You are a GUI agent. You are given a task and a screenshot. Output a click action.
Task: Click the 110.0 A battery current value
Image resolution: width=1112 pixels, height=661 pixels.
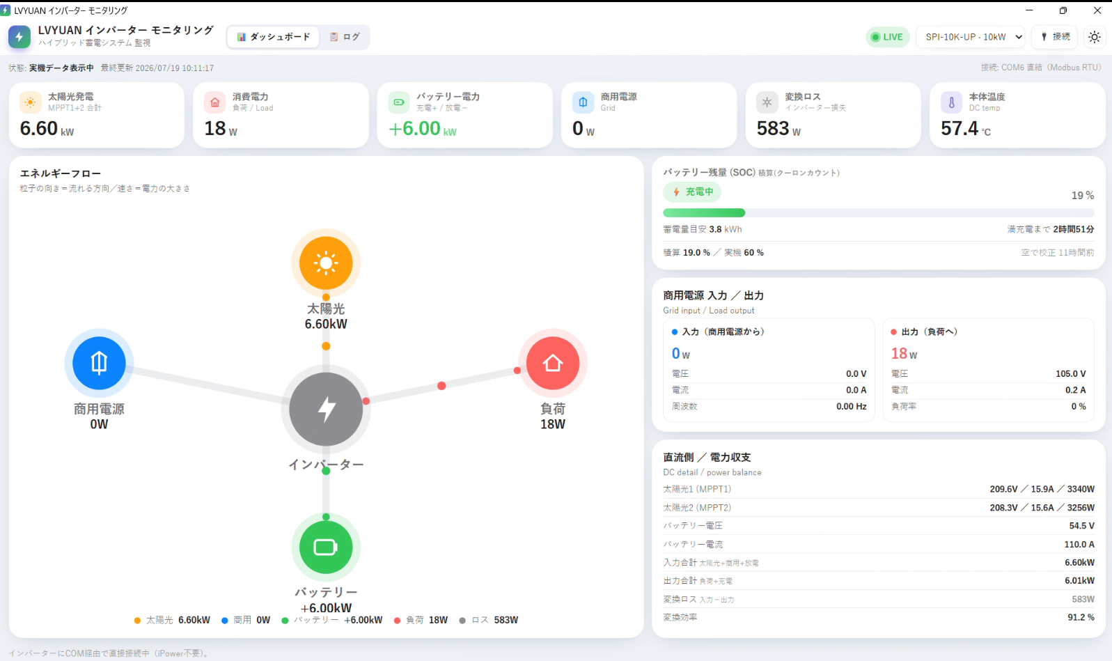1079,545
